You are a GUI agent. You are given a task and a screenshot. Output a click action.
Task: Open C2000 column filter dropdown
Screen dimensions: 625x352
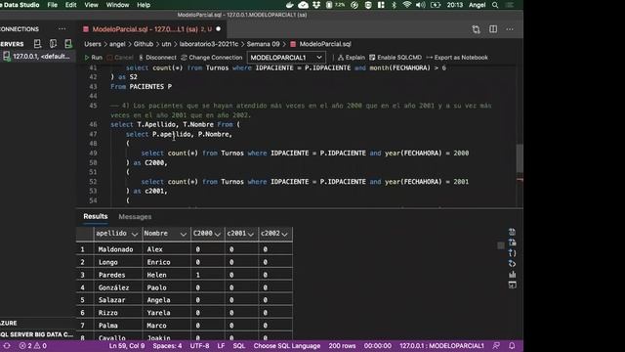point(217,234)
